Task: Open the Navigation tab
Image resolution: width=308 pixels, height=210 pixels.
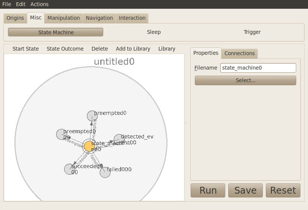Action: [x=99, y=18]
